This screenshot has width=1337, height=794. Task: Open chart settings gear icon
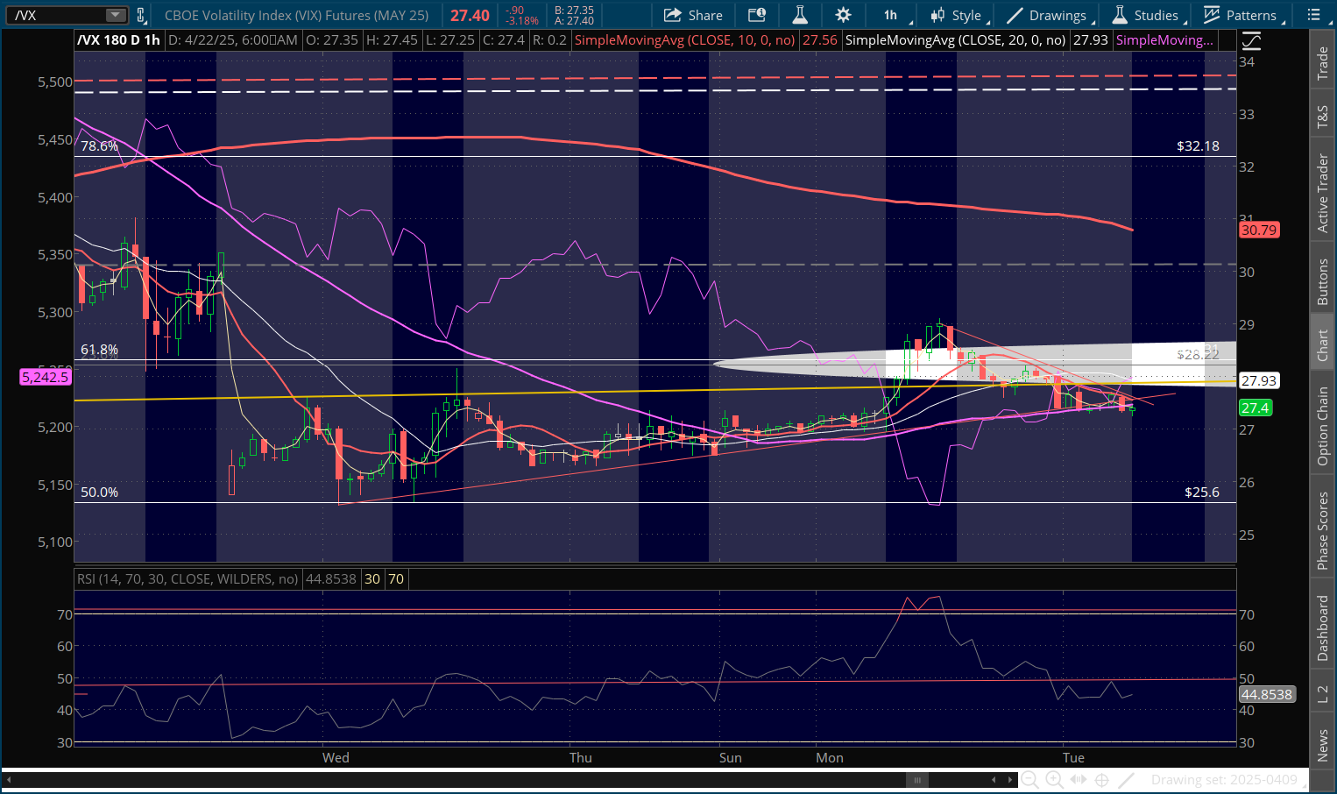pos(843,15)
